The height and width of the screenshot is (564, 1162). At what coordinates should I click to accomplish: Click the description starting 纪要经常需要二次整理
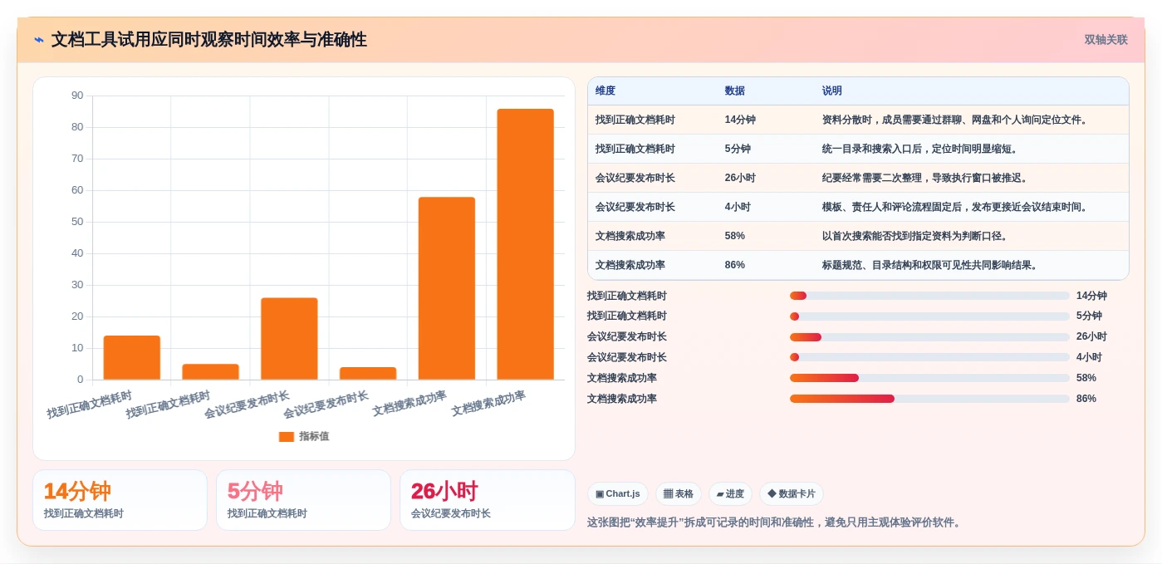point(925,179)
